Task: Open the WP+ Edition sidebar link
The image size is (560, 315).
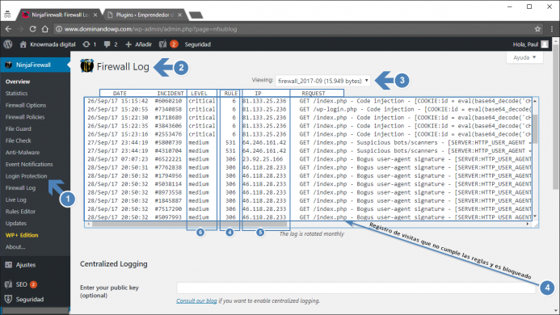Action: tap(22, 235)
